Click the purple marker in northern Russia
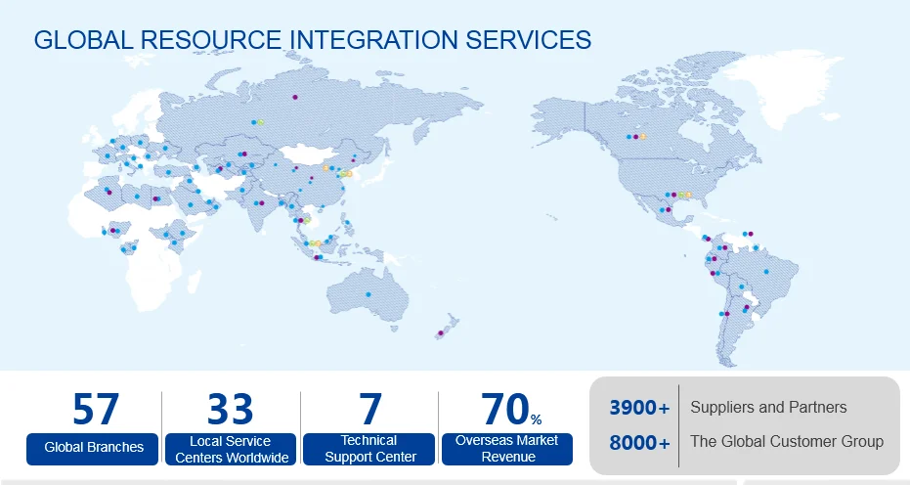910x485 pixels. click(x=295, y=97)
